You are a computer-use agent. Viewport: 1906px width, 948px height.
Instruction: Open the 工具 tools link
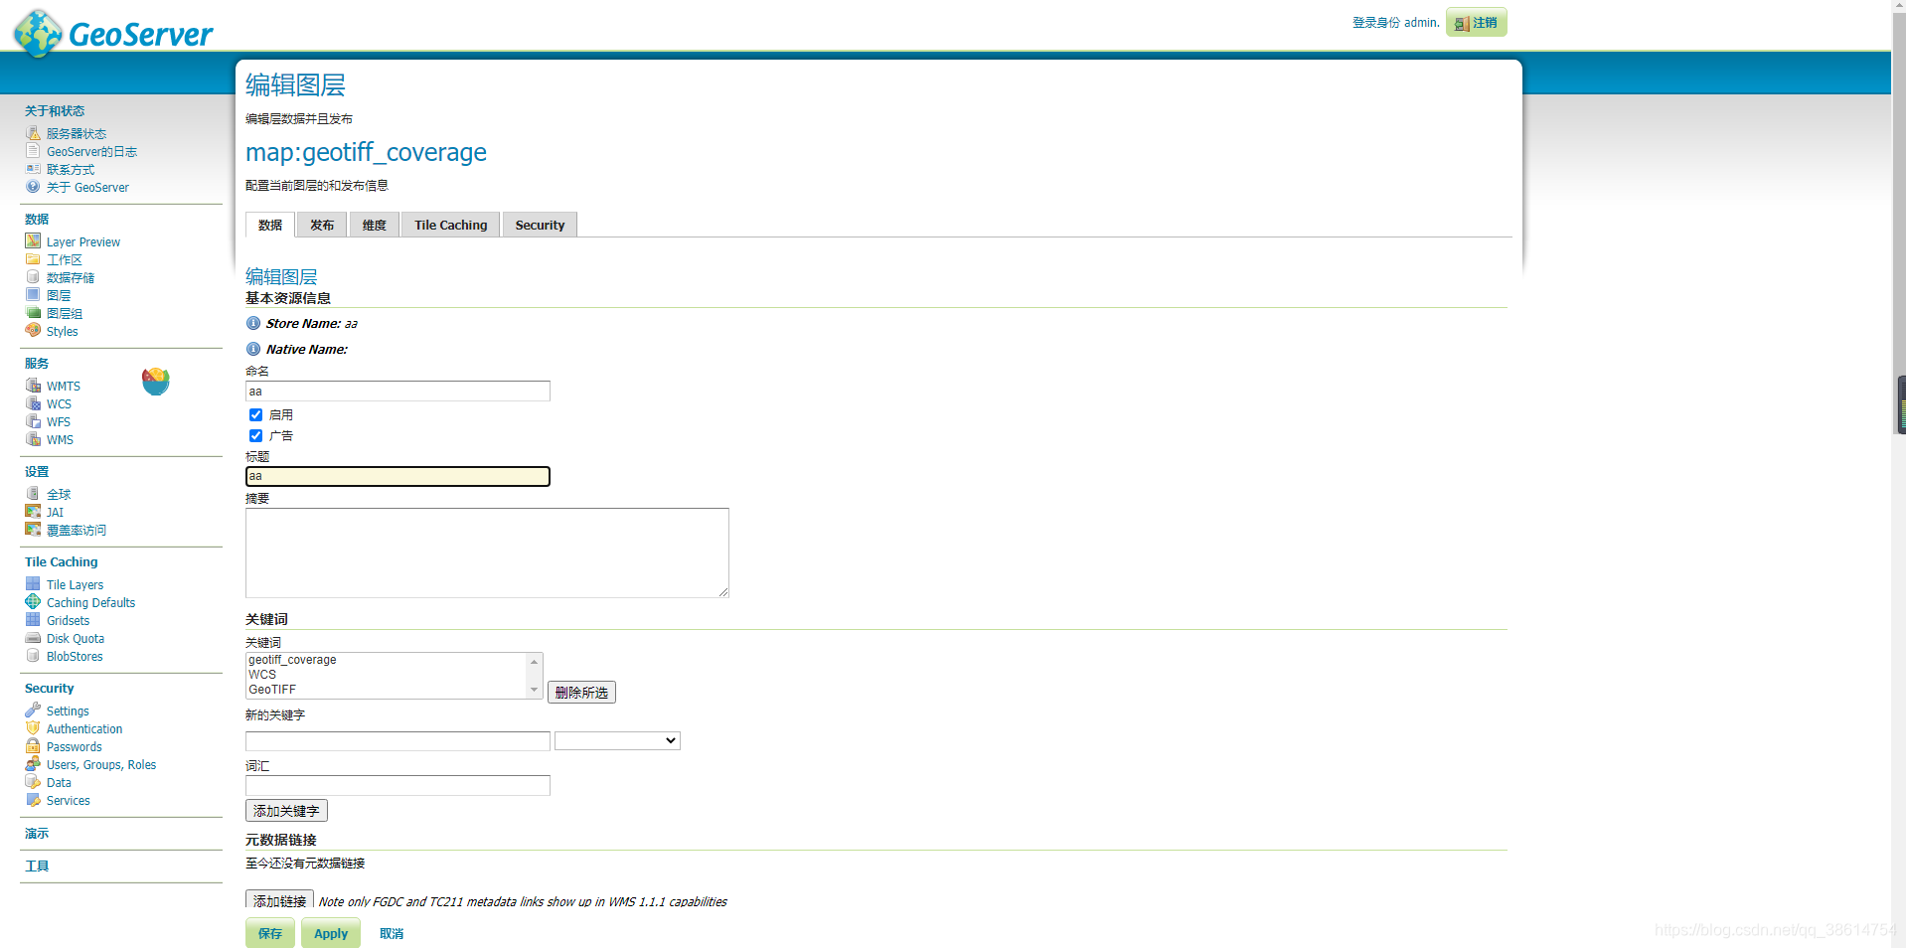click(37, 867)
